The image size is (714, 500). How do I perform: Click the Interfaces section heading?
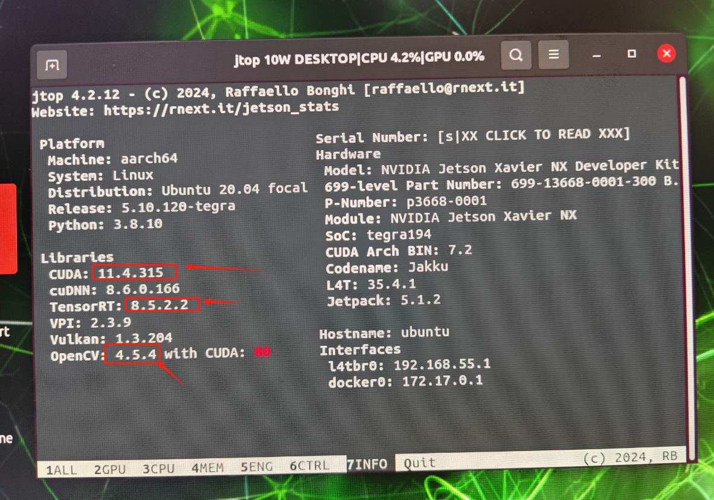tap(360, 349)
